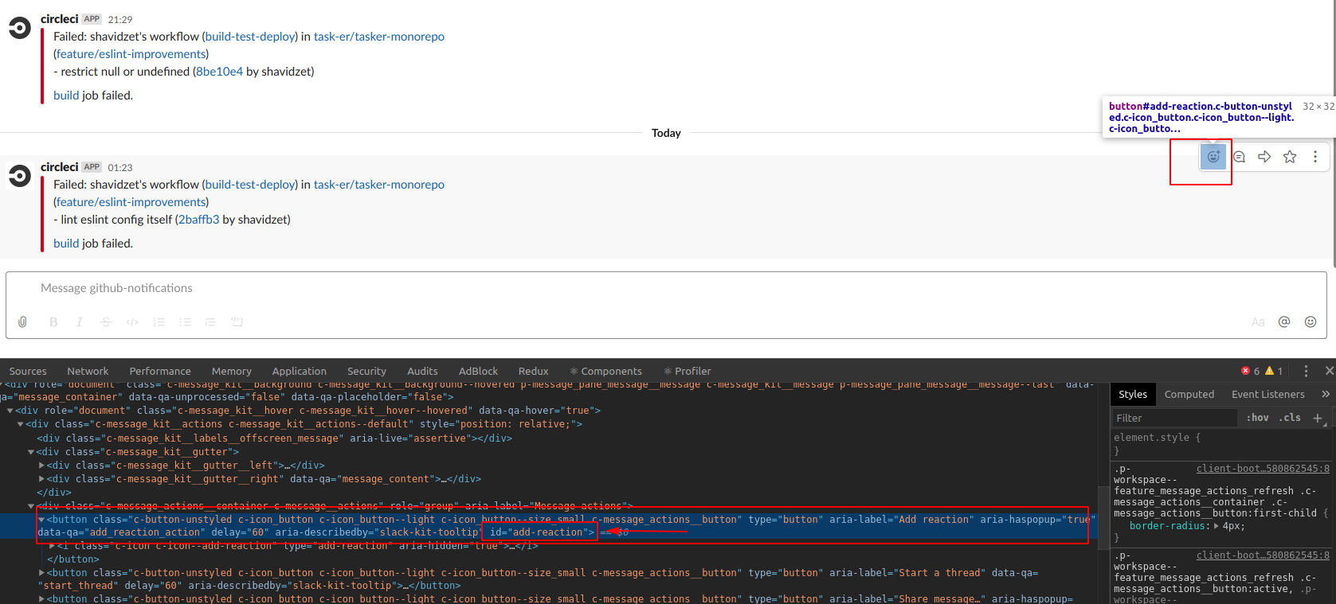The height and width of the screenshot is (604, 1336).
Task: Collapse the add-reaction button node
Action: [41, 520]
